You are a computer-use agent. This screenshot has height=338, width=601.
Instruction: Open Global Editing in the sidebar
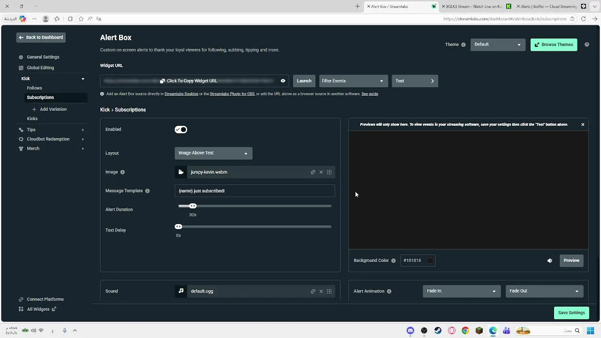[x=40, y=68]
